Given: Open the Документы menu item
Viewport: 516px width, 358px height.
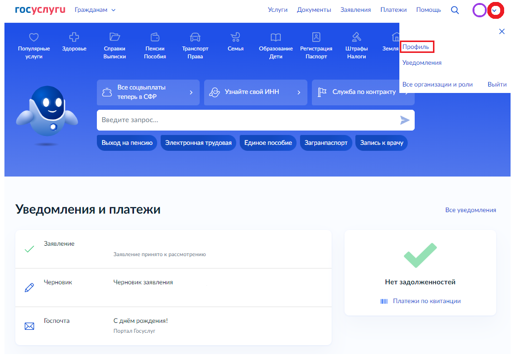Looking at the screenshot, I should pyautogui.click(x=314, y=10).
